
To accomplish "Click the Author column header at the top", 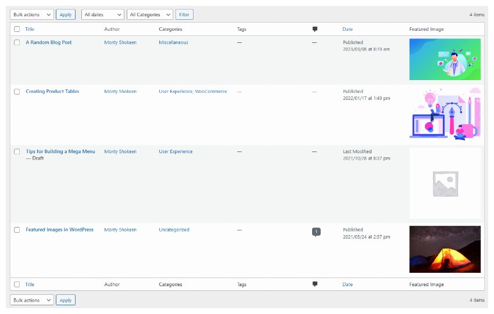I will pos(112,29).
